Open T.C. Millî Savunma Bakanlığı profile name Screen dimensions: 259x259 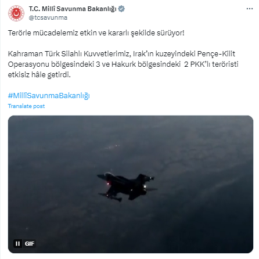73,9
